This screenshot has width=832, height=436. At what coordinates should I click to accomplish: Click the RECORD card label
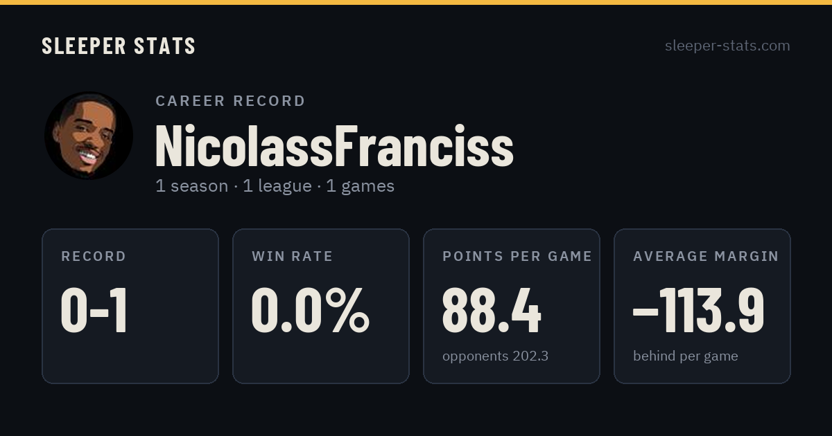click(94, 256)
